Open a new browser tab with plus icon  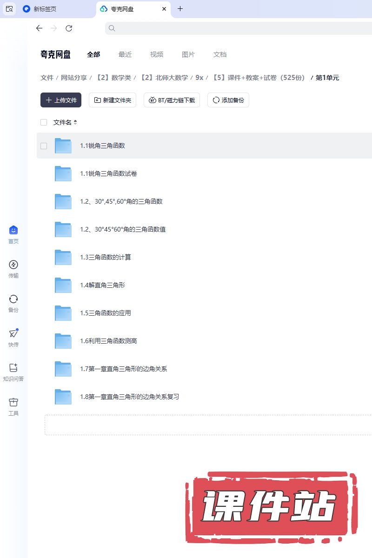180,9
